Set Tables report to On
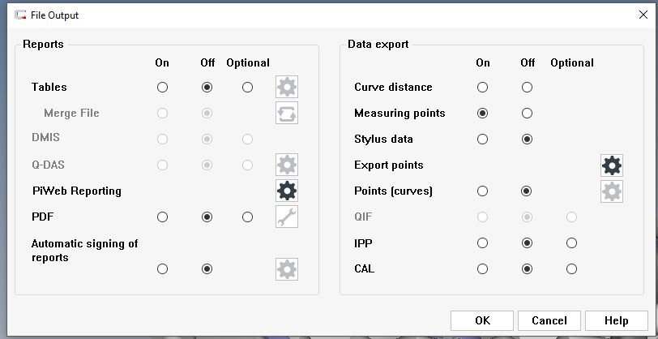Image resolution: width=658 pixels, height=339 pixels. click(163, 87)
